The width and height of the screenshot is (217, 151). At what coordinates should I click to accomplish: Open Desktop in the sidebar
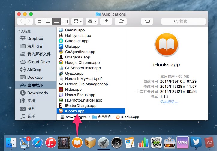point(36,77)
